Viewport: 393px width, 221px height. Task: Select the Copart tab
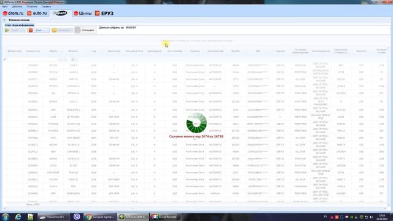click(60, 14)
